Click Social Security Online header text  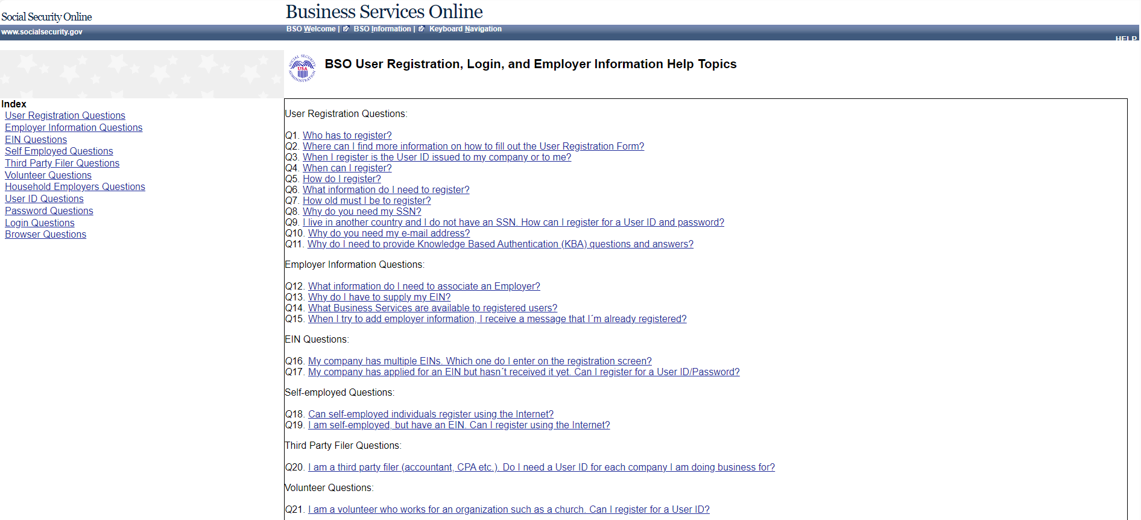click(x=46, y=17)
